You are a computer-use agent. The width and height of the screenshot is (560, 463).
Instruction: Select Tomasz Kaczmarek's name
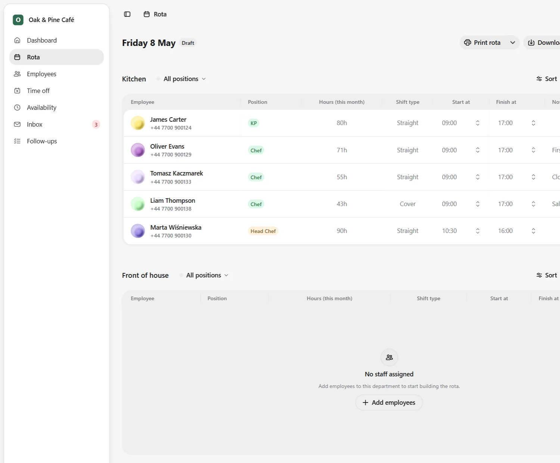pyautogui.click(x=177, y=173)
